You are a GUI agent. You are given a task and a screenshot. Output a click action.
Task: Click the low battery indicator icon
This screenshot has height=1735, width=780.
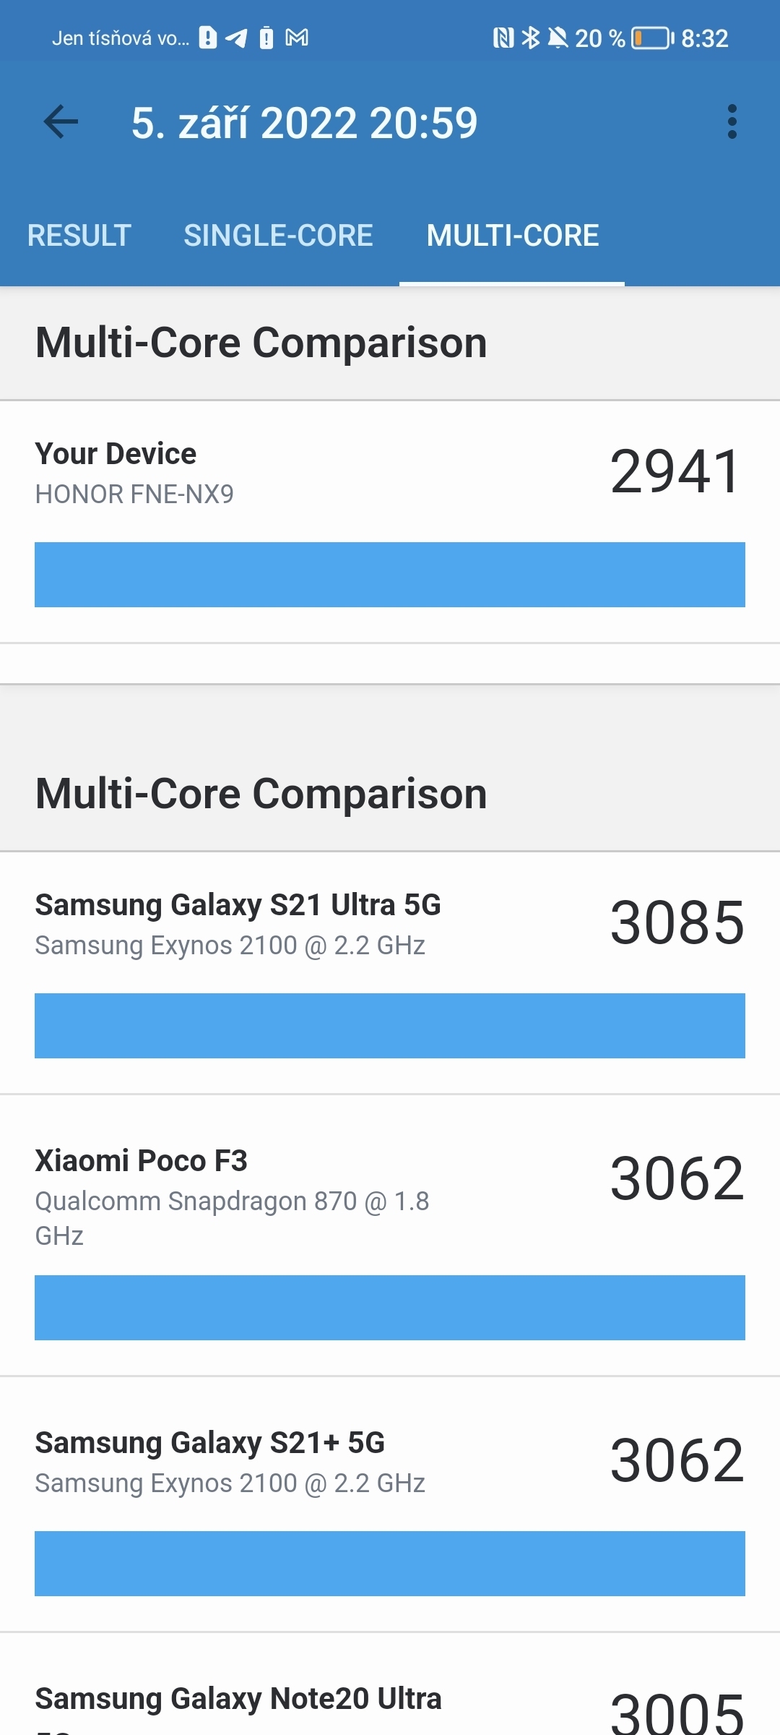(649, 38)
